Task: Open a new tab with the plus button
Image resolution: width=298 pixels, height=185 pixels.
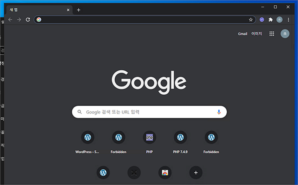Action: click(78, 10)
